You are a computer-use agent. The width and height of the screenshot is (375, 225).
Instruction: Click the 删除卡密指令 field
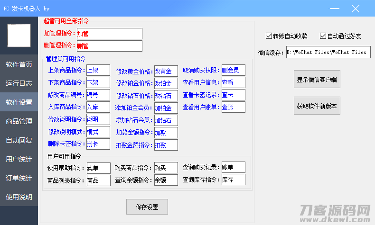click(98, 144)
